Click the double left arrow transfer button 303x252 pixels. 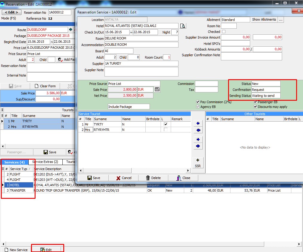(x=198, y=130)
